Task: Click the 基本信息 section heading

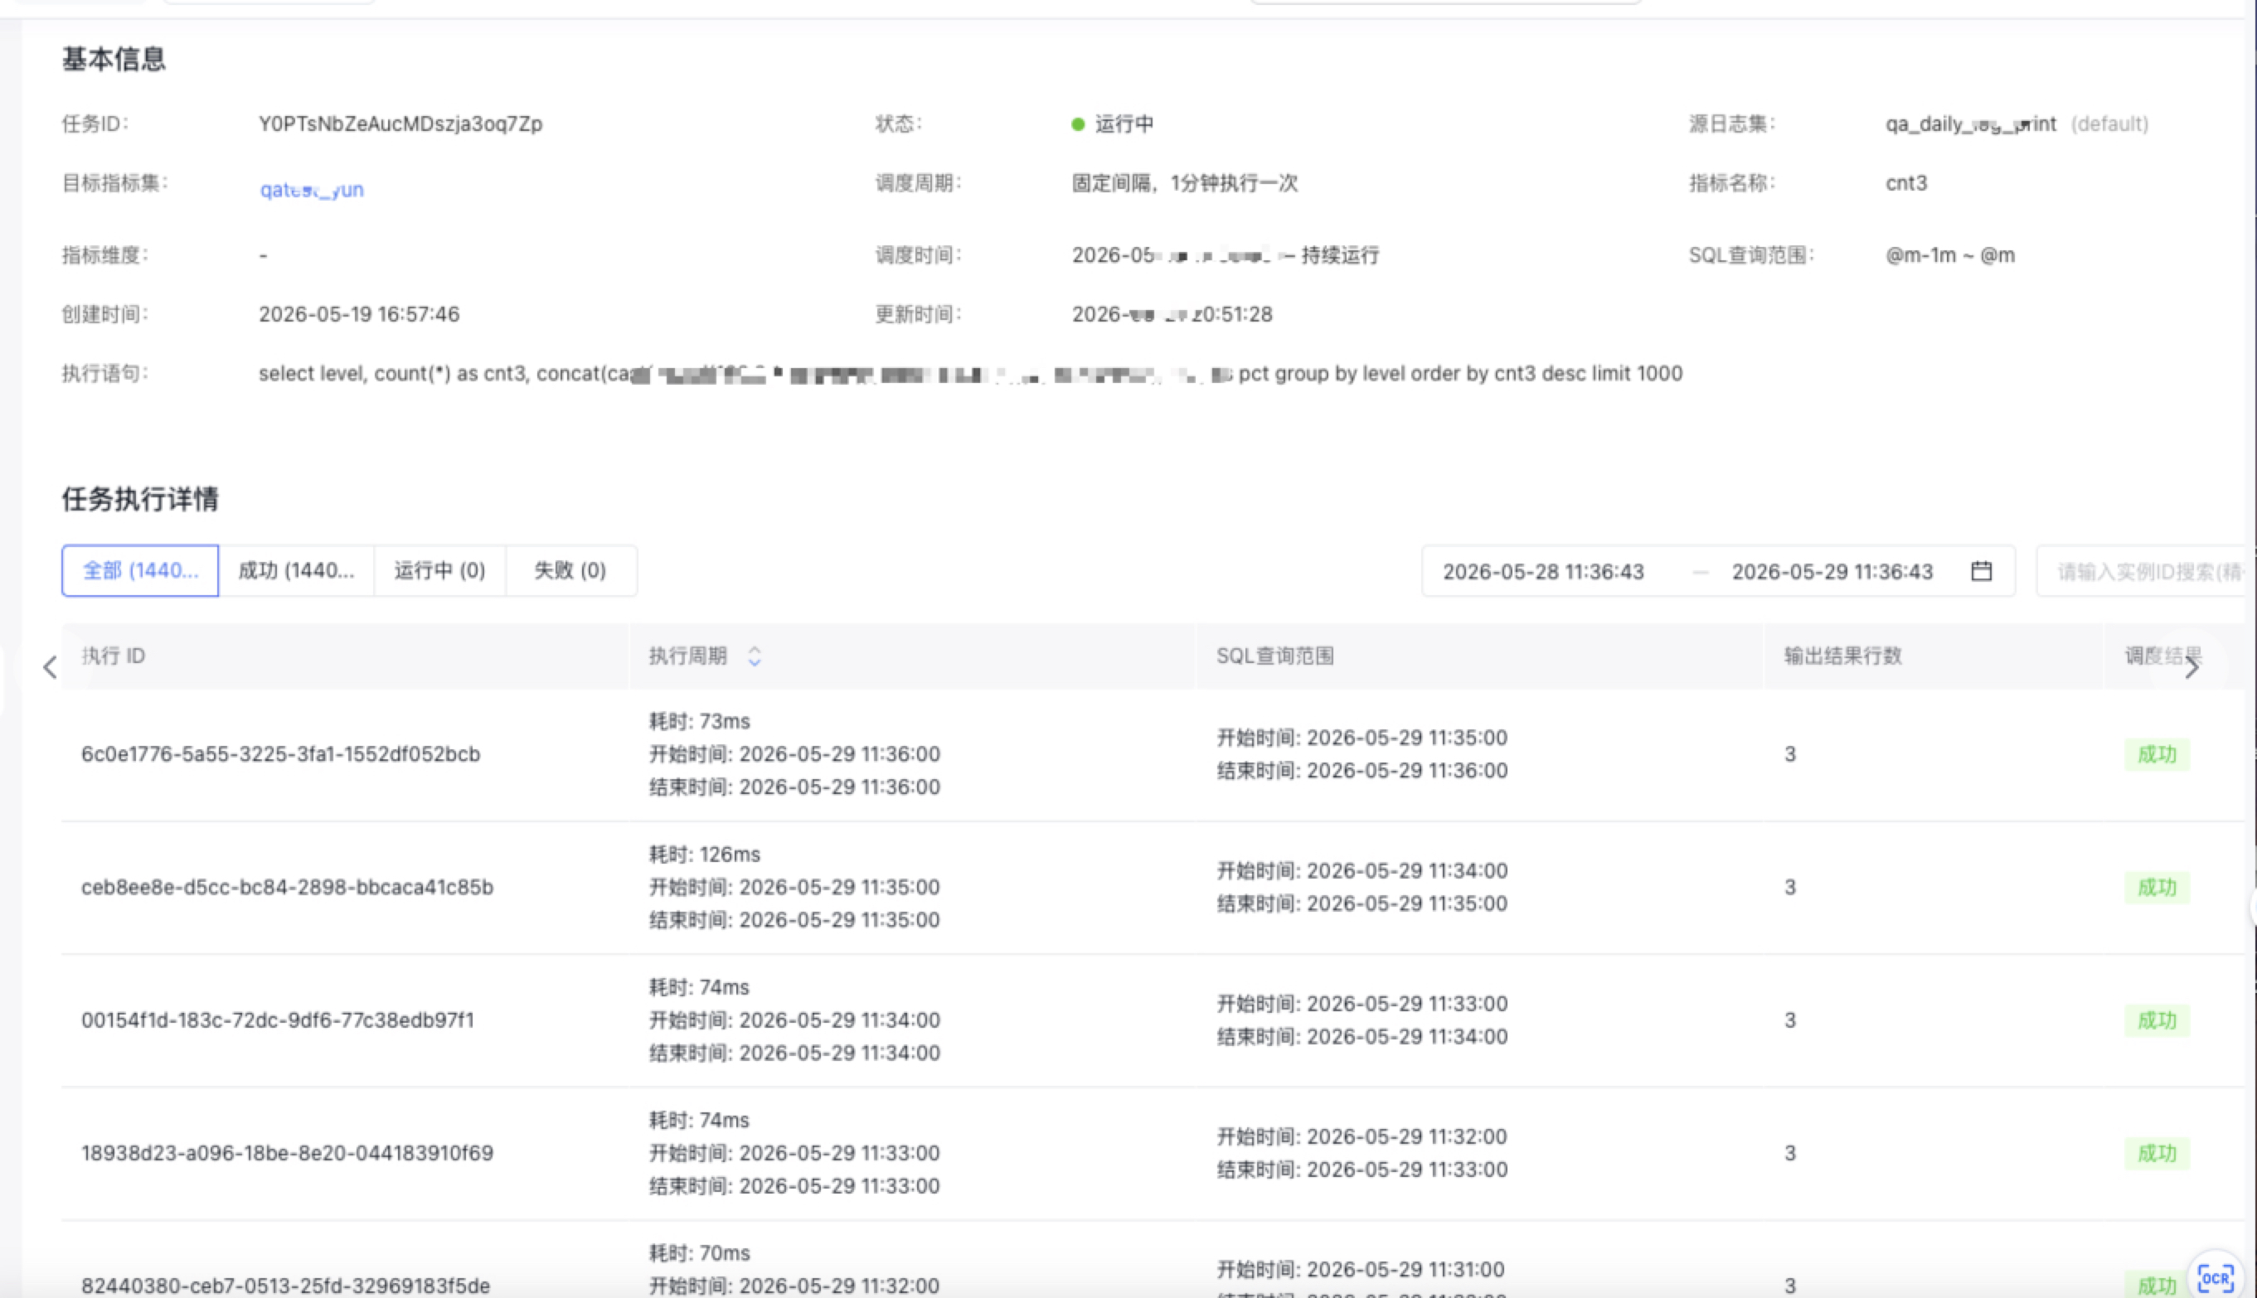Action: (x=114, y=59)
